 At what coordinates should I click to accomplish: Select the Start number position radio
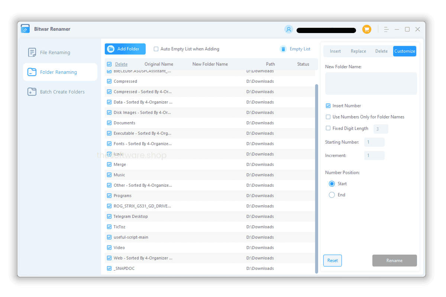pos(332,184)
